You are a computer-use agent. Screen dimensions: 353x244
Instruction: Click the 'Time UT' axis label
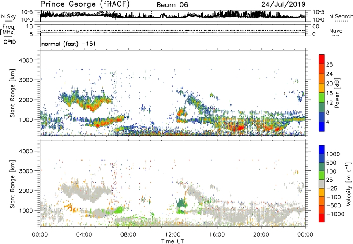(173, 241)
